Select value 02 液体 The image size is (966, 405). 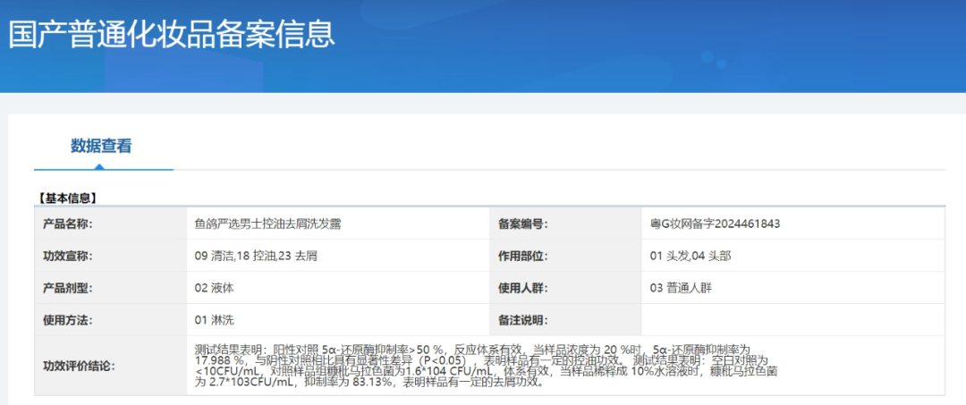(214, 288)
